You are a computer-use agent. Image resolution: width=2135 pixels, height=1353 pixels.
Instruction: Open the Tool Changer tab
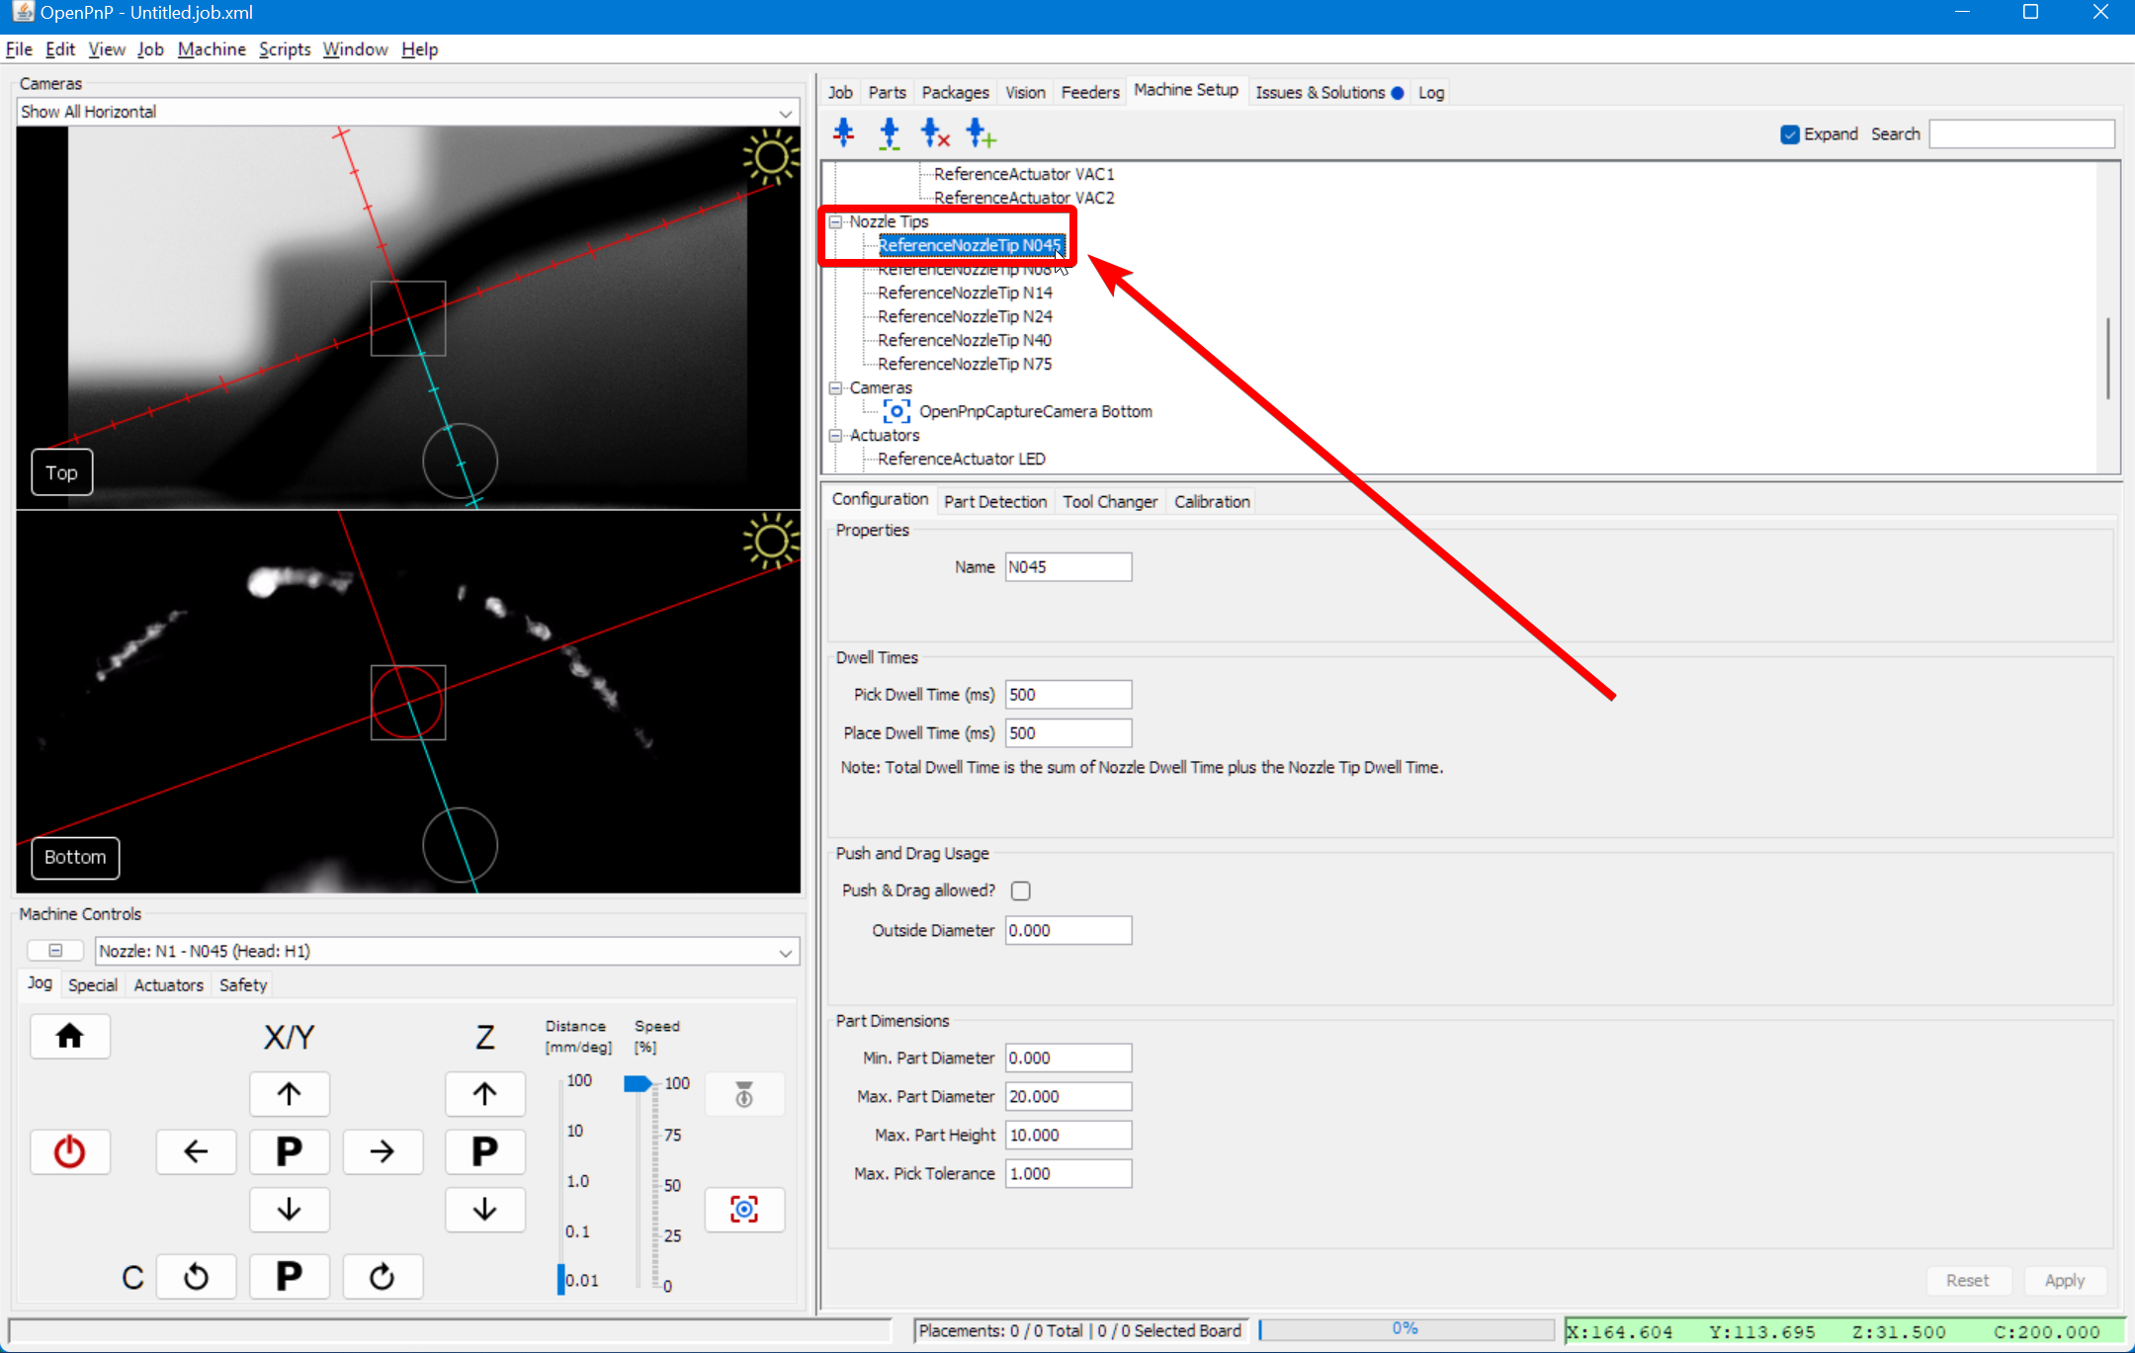click(1109, 501)
